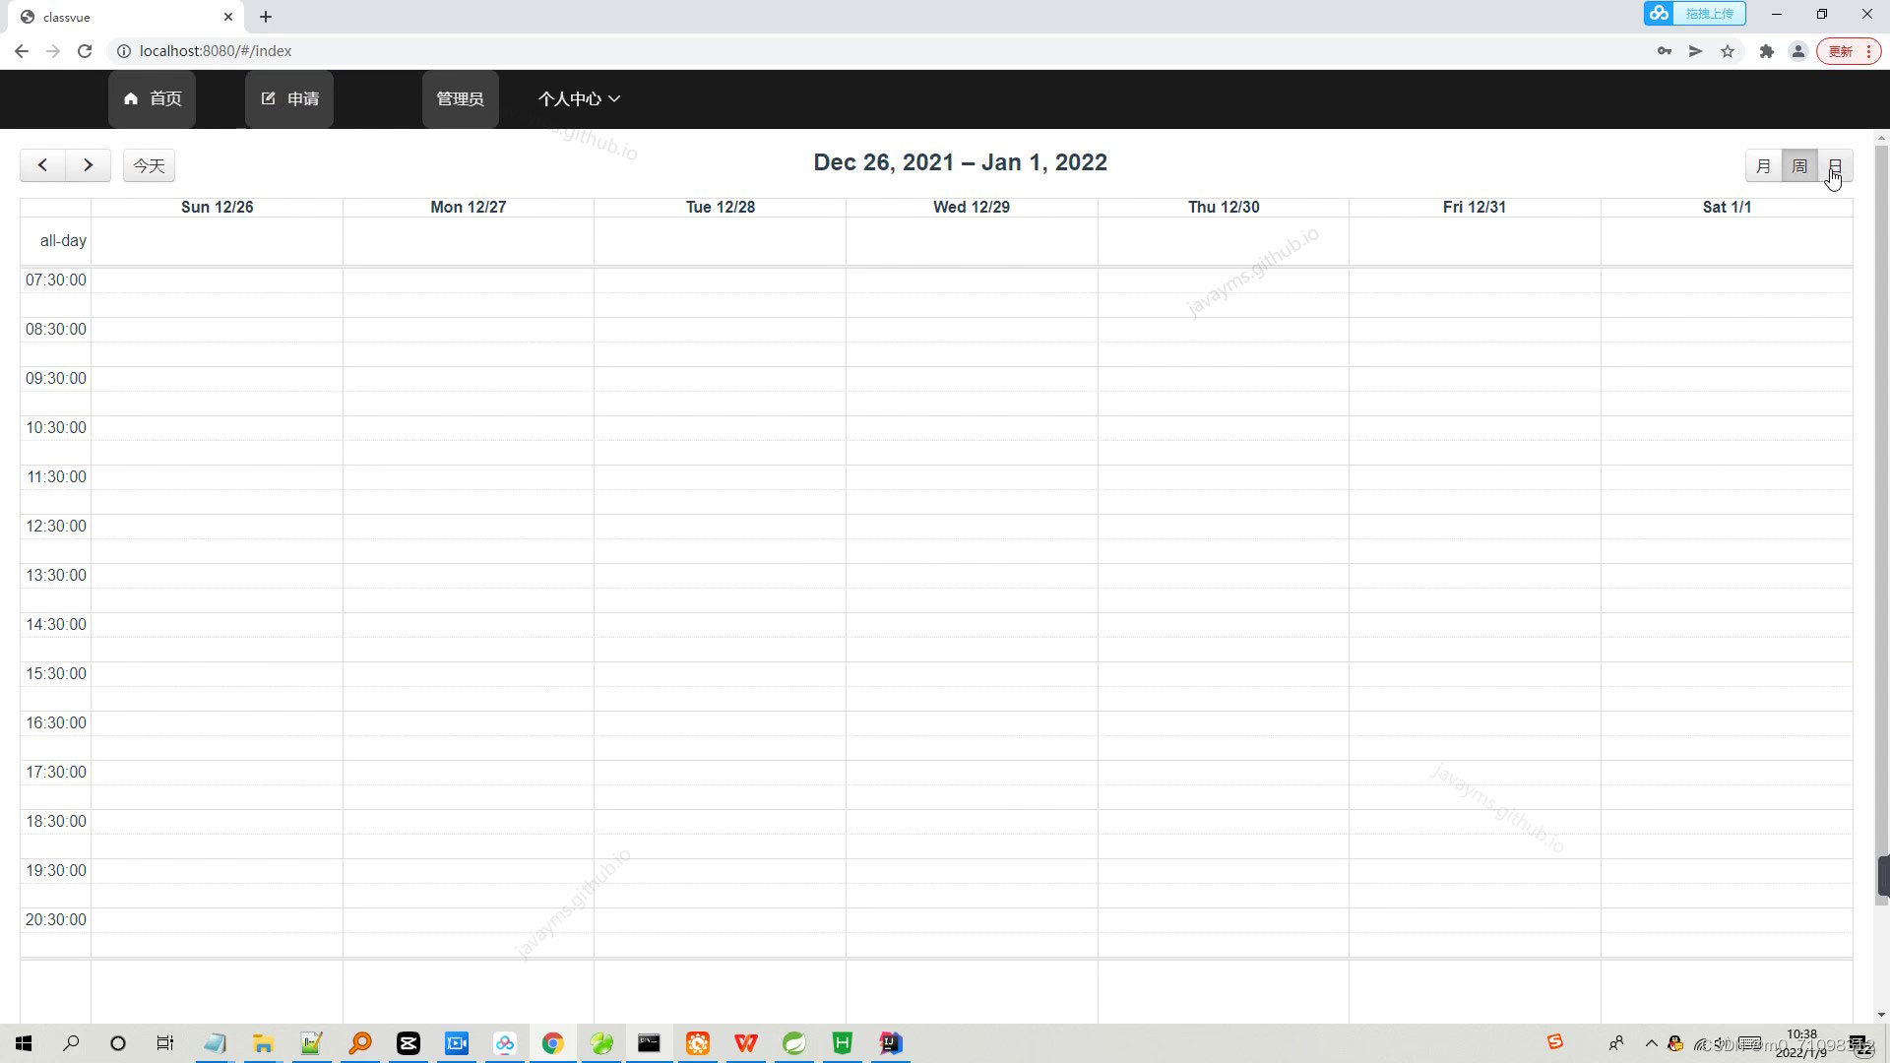Open saved passwords key icon
This screenshot has height=1063, width=1890.
pos(1664,51)
